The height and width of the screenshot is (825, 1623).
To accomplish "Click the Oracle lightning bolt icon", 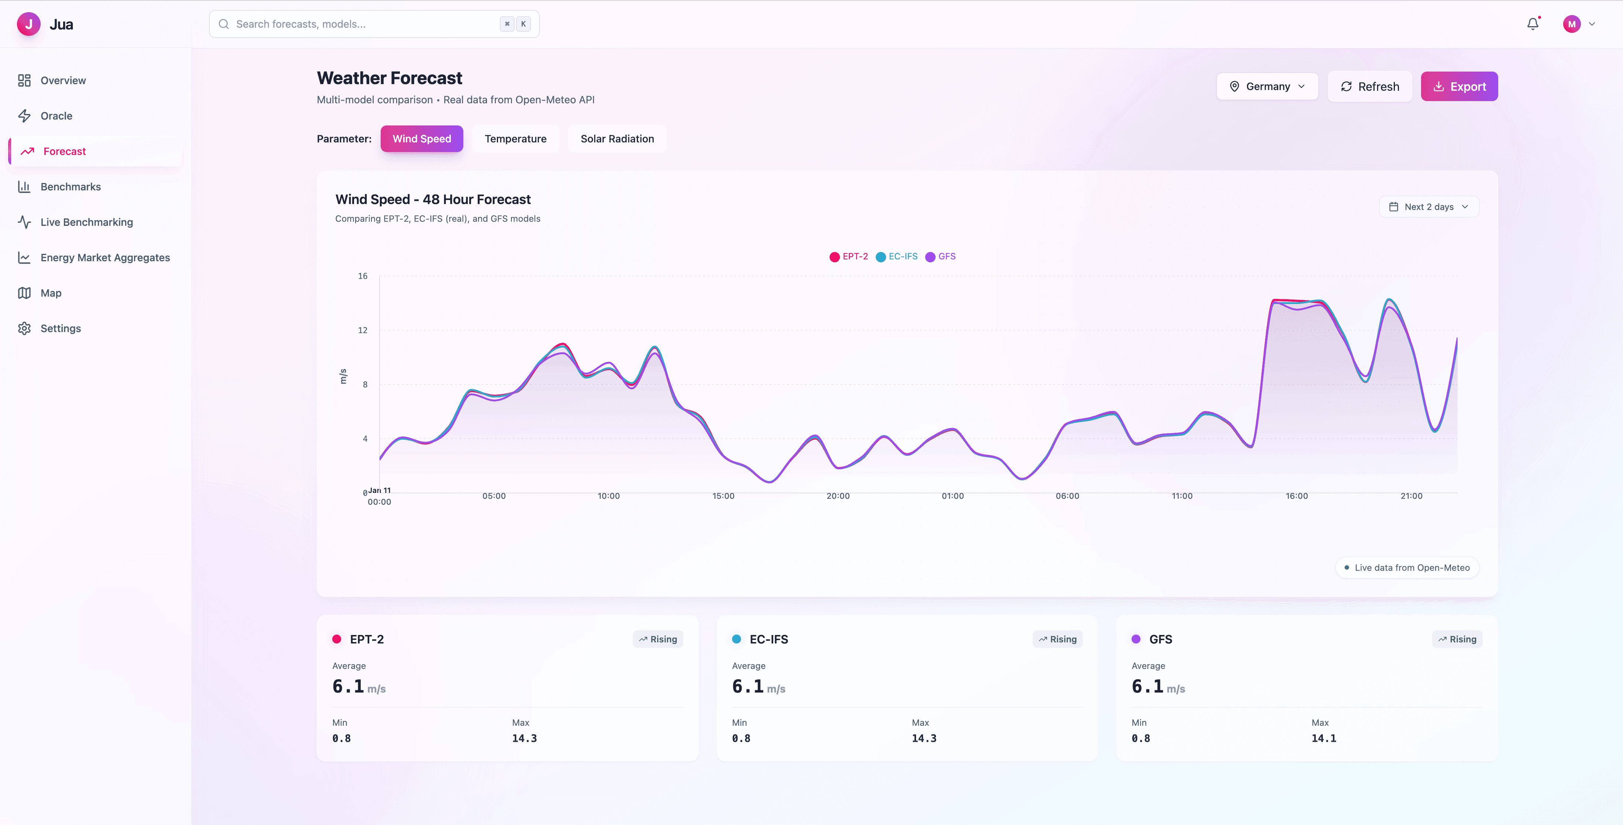I will (24, 116).
